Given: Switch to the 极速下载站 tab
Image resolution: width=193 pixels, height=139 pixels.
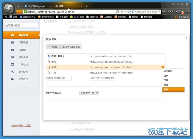Looking at the screenshot, I should (x=37, y=6).
